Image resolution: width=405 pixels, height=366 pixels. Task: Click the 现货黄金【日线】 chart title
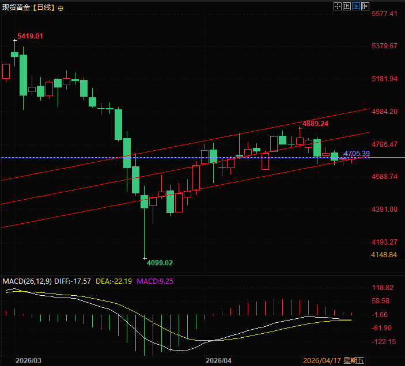[29, 7]
